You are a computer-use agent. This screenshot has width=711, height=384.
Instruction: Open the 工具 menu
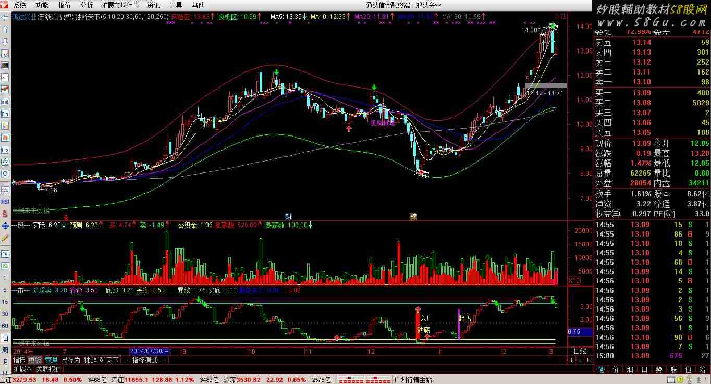(176, 5)
